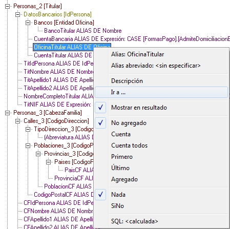
Task: Select CuentaBancaria ALIAS DE Expresión item
Action: click(x=132, y=39)
